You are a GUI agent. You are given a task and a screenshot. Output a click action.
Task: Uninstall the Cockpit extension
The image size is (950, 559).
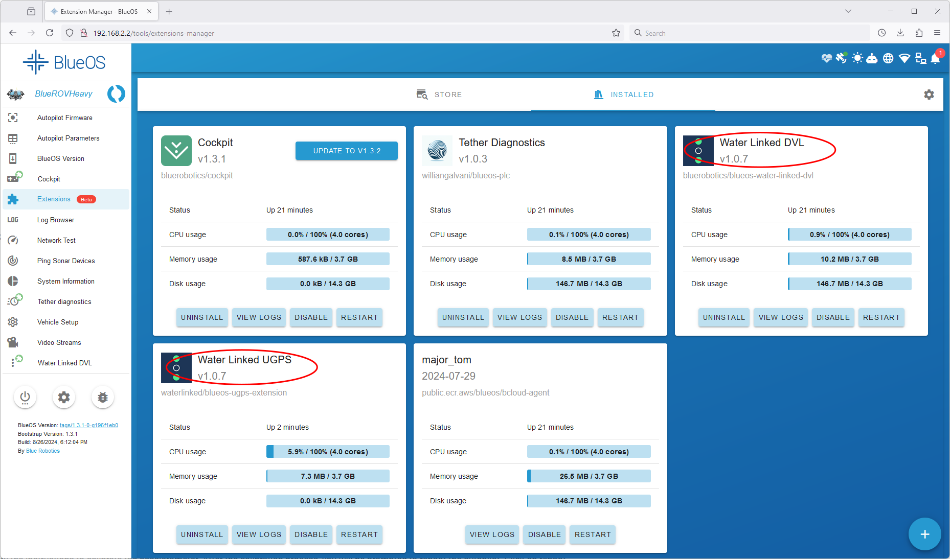coord(202,317)
